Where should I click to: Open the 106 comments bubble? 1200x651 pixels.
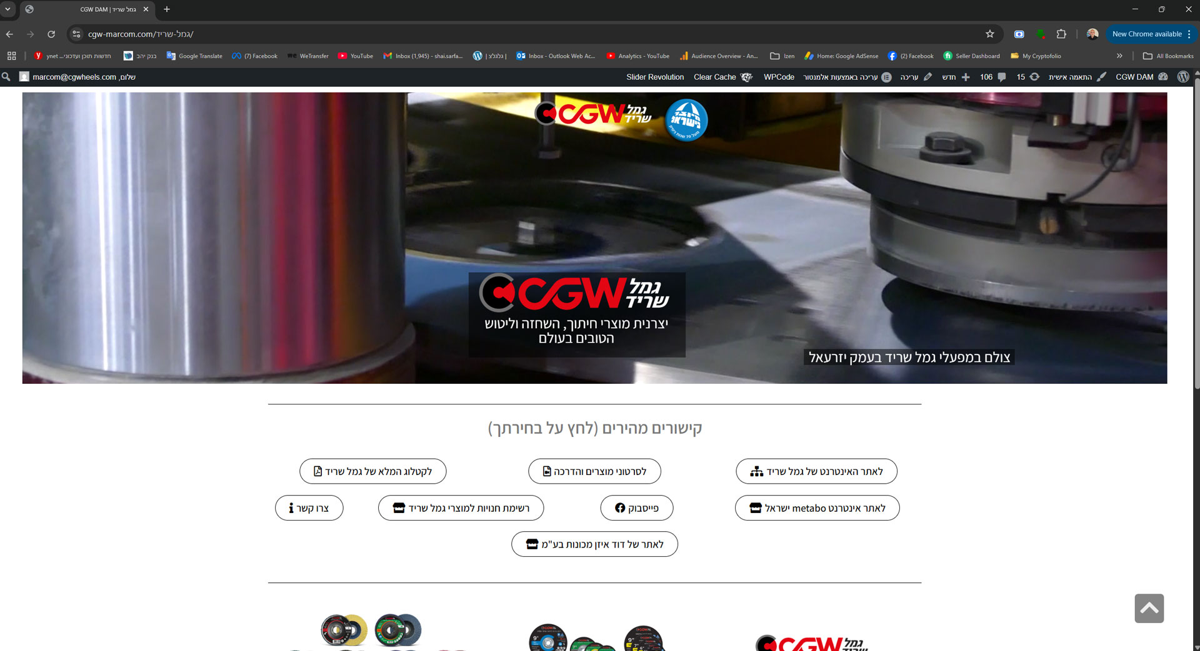[x=993, y=77]
